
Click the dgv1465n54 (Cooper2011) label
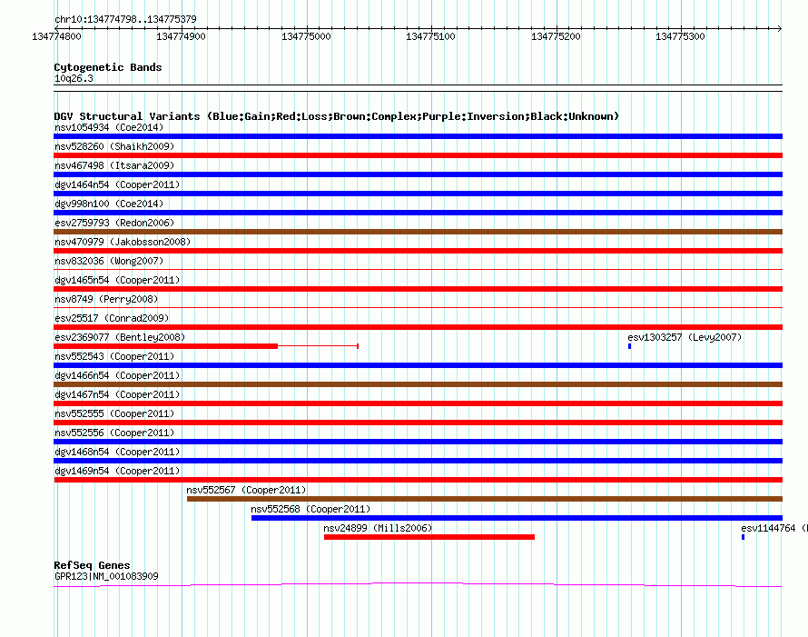[x=117, y=280]
